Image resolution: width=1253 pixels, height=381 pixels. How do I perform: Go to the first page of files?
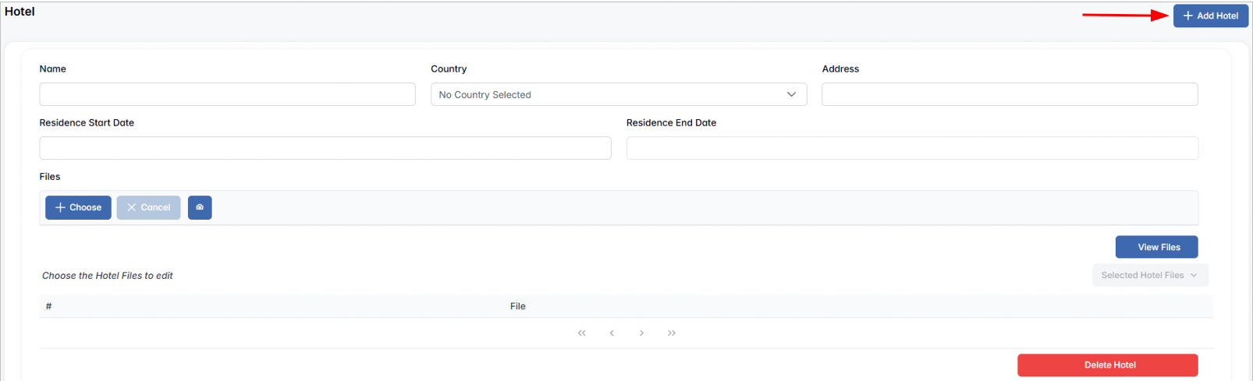click(581, 333)
